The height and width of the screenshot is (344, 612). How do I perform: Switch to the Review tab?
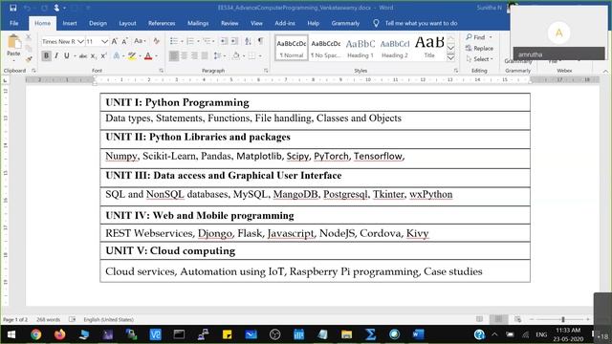229,23
